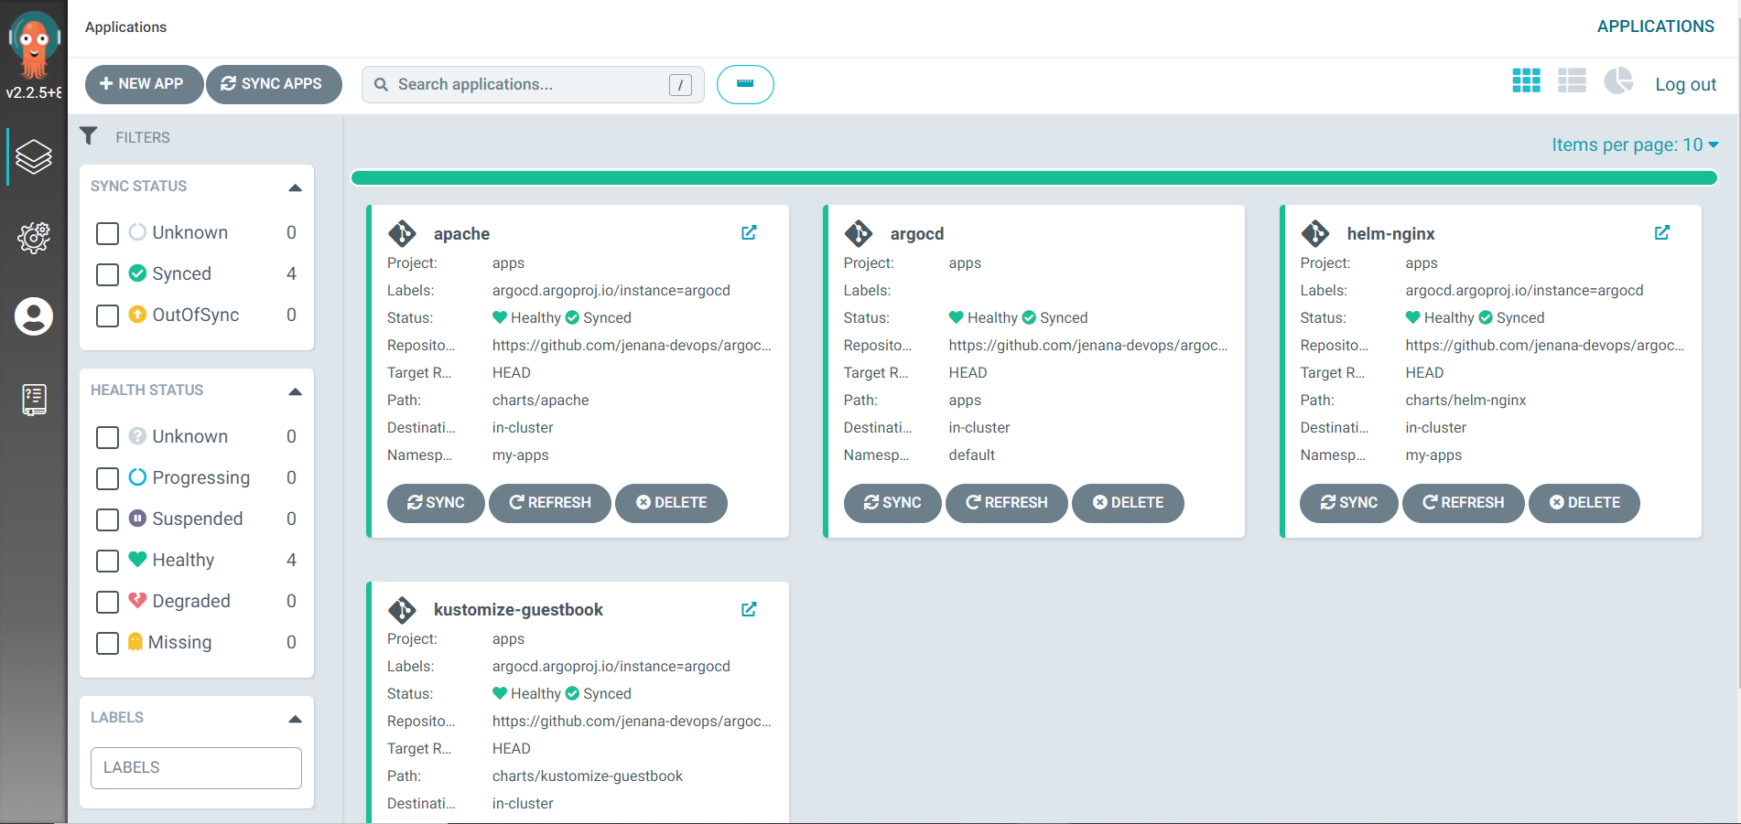Check the Progressing filter checkbox
The height and width of the screenshot is (824, 1741).
[x=107, y=478]
